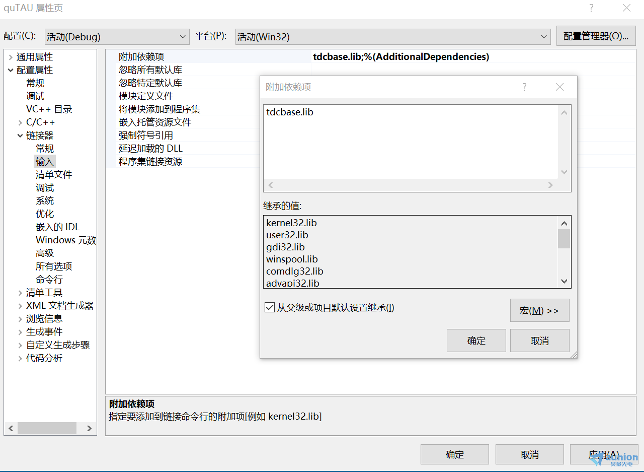
Task: Select 常规 under 配置属性
Action: point(35,83)
